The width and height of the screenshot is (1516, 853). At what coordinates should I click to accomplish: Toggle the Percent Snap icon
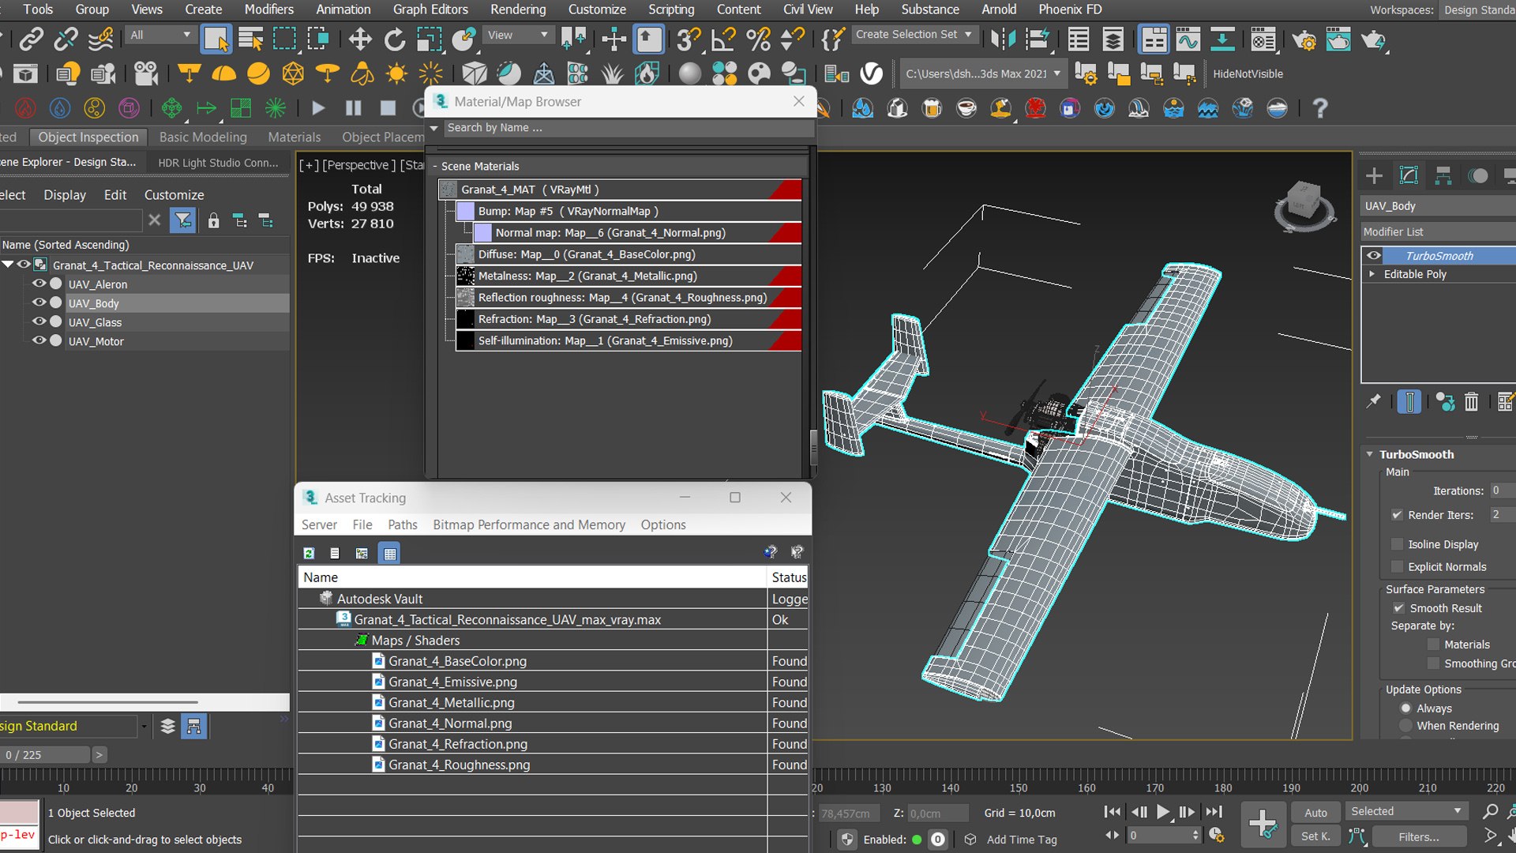(758, 39)
